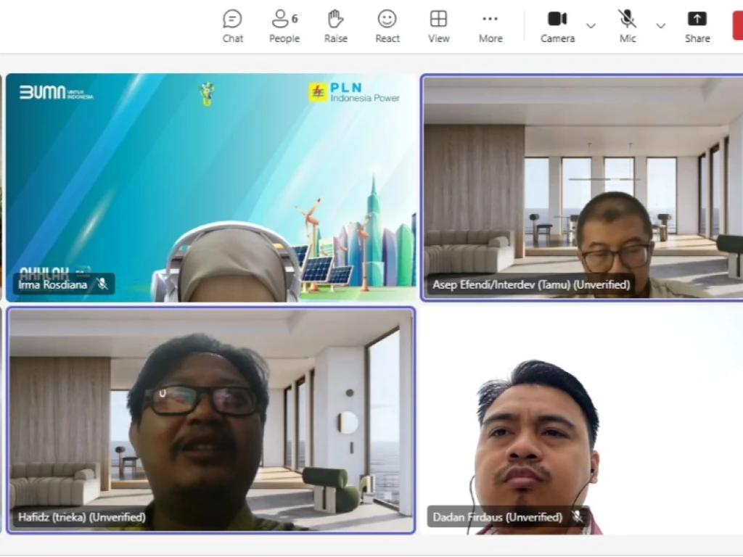This screenshot has height=557, width=743.
Task: Click the Share screen icon
Action: [697, 26]
